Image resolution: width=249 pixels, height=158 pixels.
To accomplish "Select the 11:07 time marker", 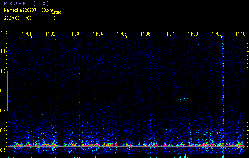I will coord(169,34).
